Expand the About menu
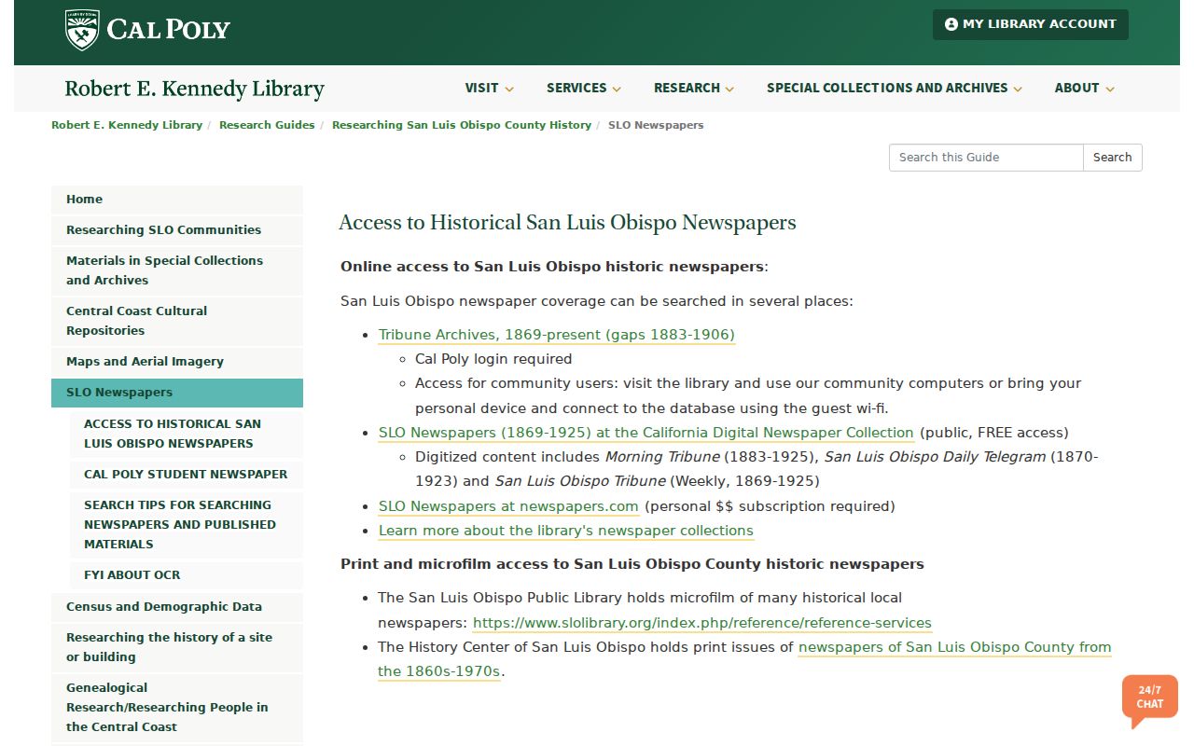 click(1085, 88)
